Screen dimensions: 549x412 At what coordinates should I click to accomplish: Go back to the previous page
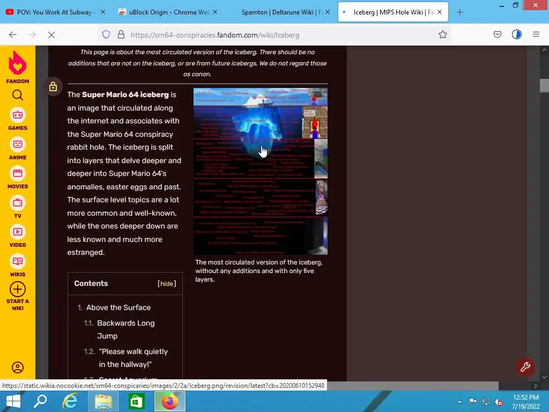13,35
